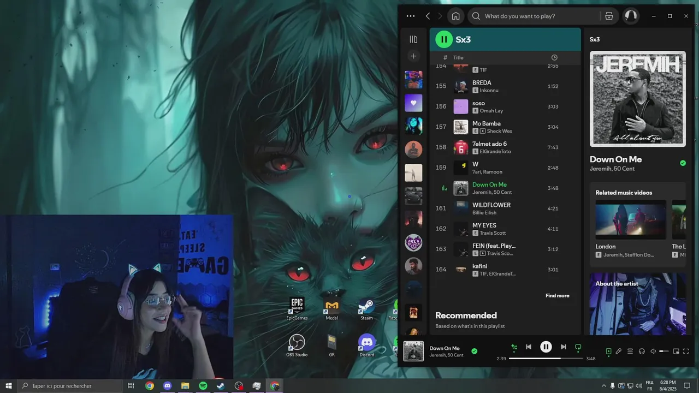
Task: Open lyrics with the microphone icon
Action: pos(619,352)
